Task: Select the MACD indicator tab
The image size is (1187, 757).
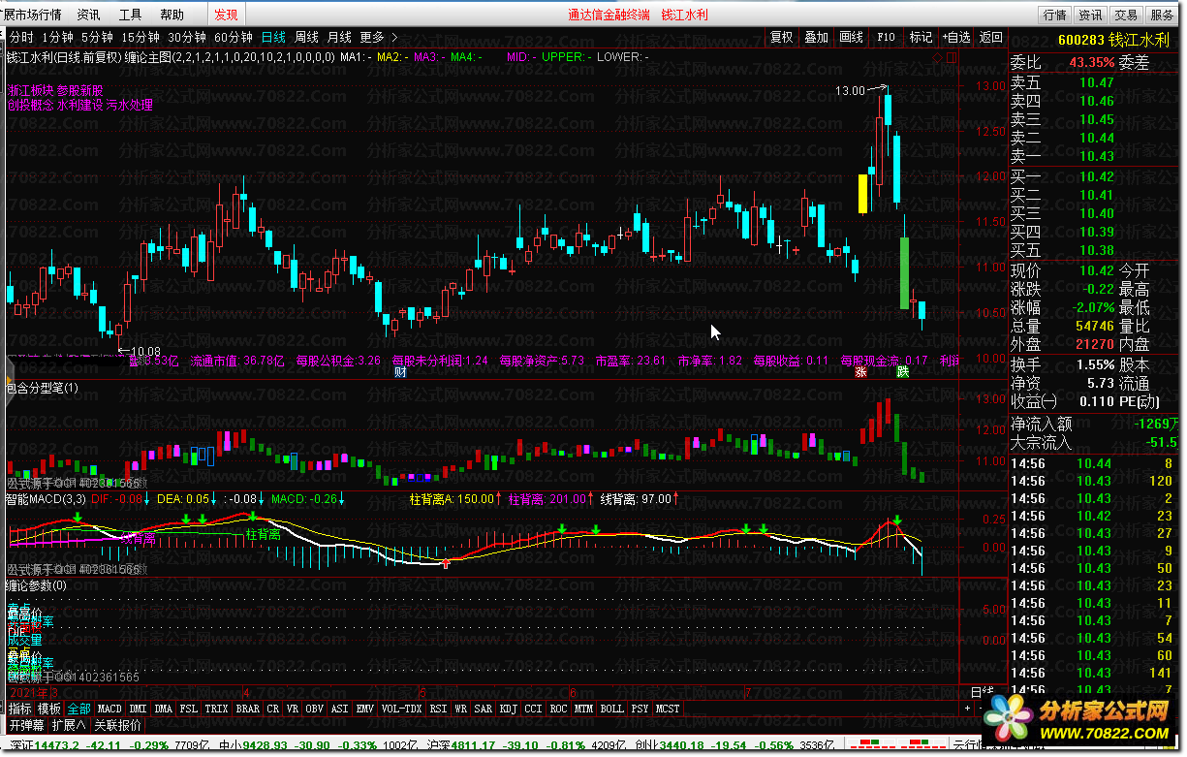Action: [x=110, y=709]
